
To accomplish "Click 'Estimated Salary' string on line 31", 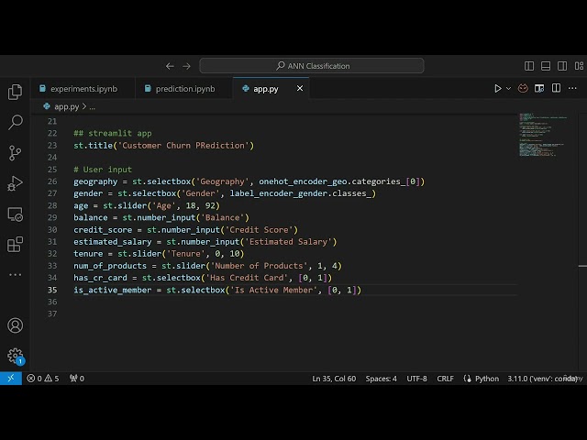I will [x=288, y=242].
